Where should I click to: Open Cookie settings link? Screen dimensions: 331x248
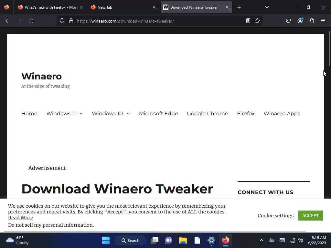tap(275, 215)
